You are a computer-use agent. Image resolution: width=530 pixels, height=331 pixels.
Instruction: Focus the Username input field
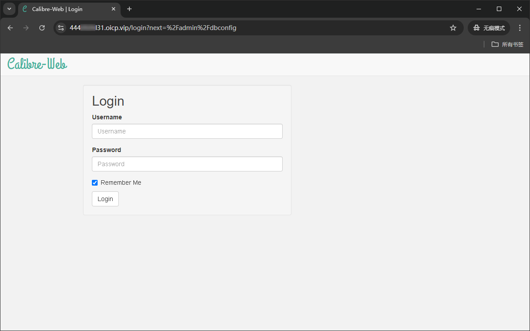[187, 131]
